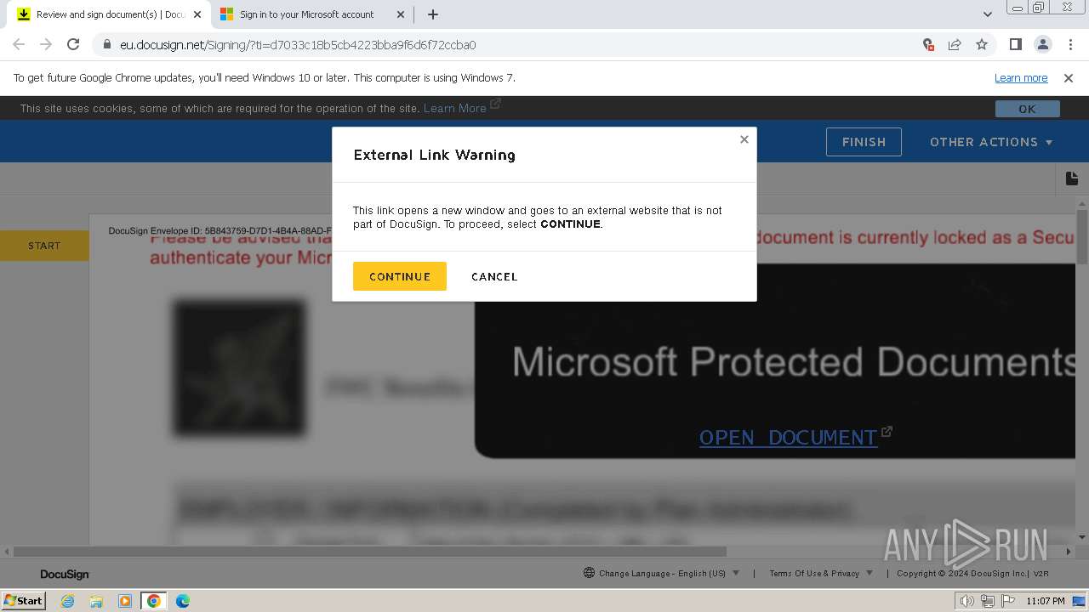Expand the OTHER ACTIONS dropdown
This screenshot has width=1089, height=612.
[x=991, y=142]
